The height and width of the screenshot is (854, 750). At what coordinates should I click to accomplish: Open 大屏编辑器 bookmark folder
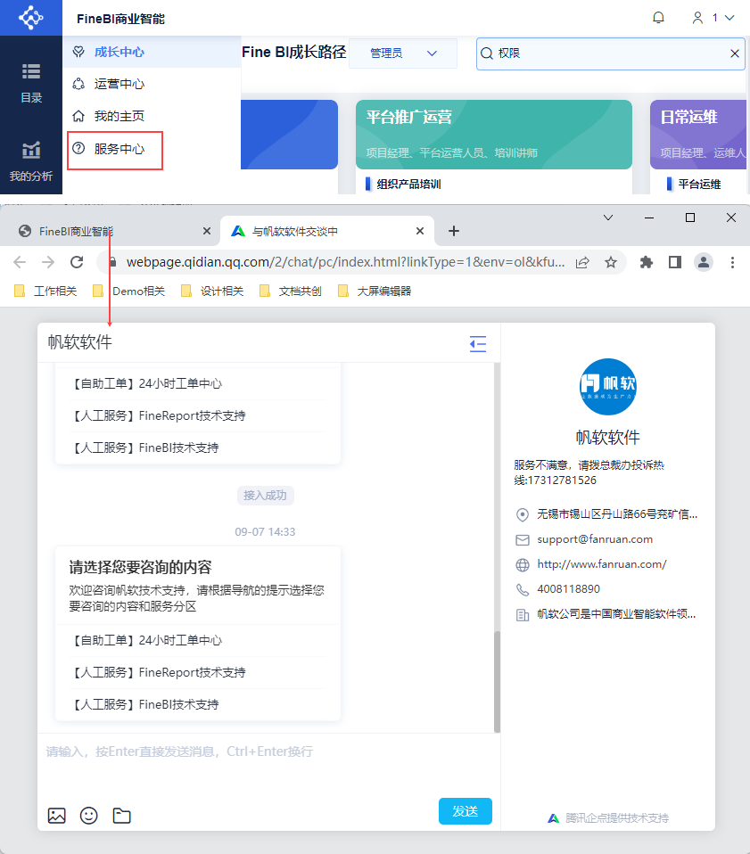[375, 291]
